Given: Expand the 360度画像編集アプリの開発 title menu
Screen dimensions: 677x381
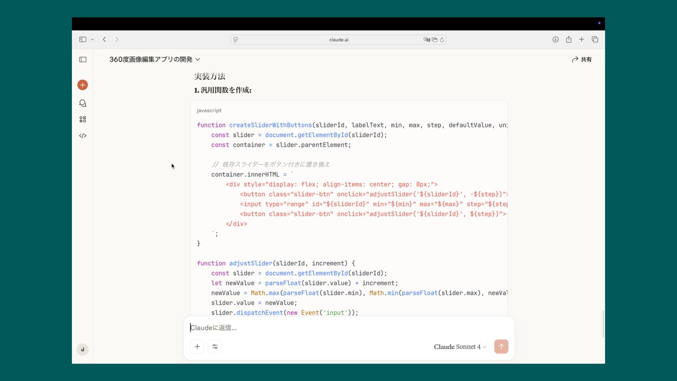Looking at the screenshot, I should tap(155, 59).
